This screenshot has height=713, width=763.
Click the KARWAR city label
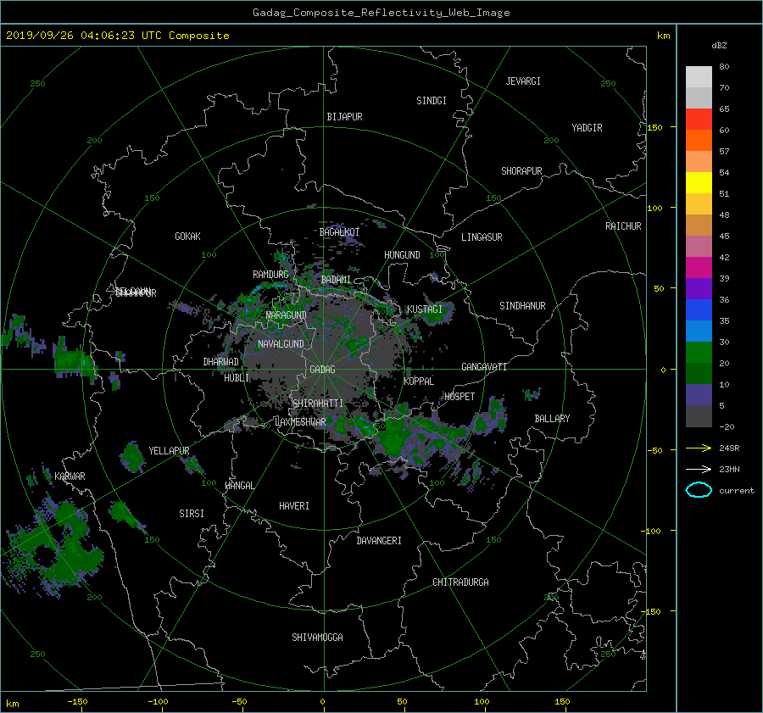coord(70,476)
